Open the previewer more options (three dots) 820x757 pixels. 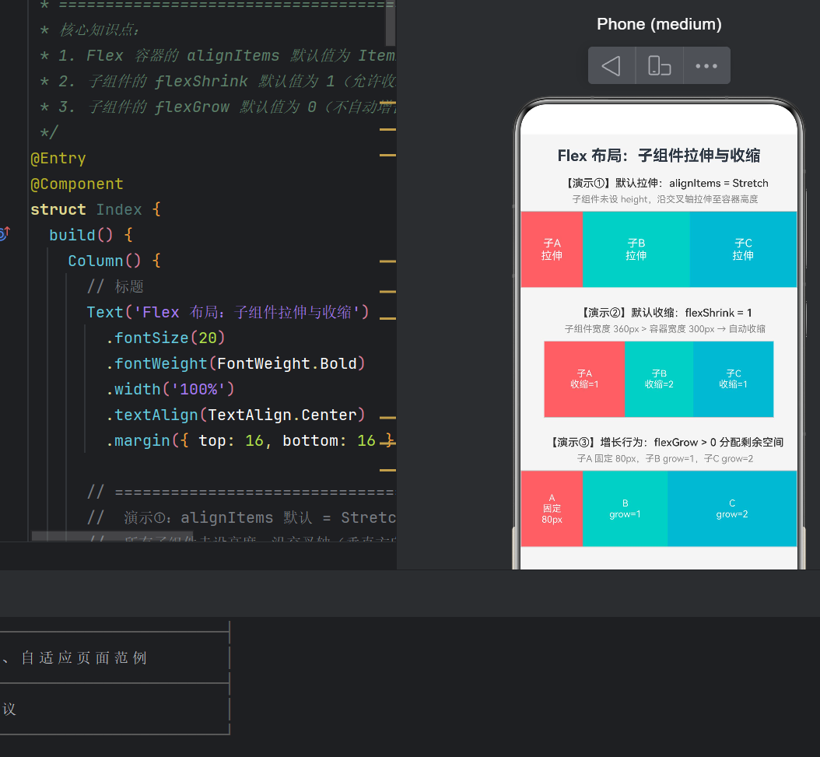click(x=706, y=66)
